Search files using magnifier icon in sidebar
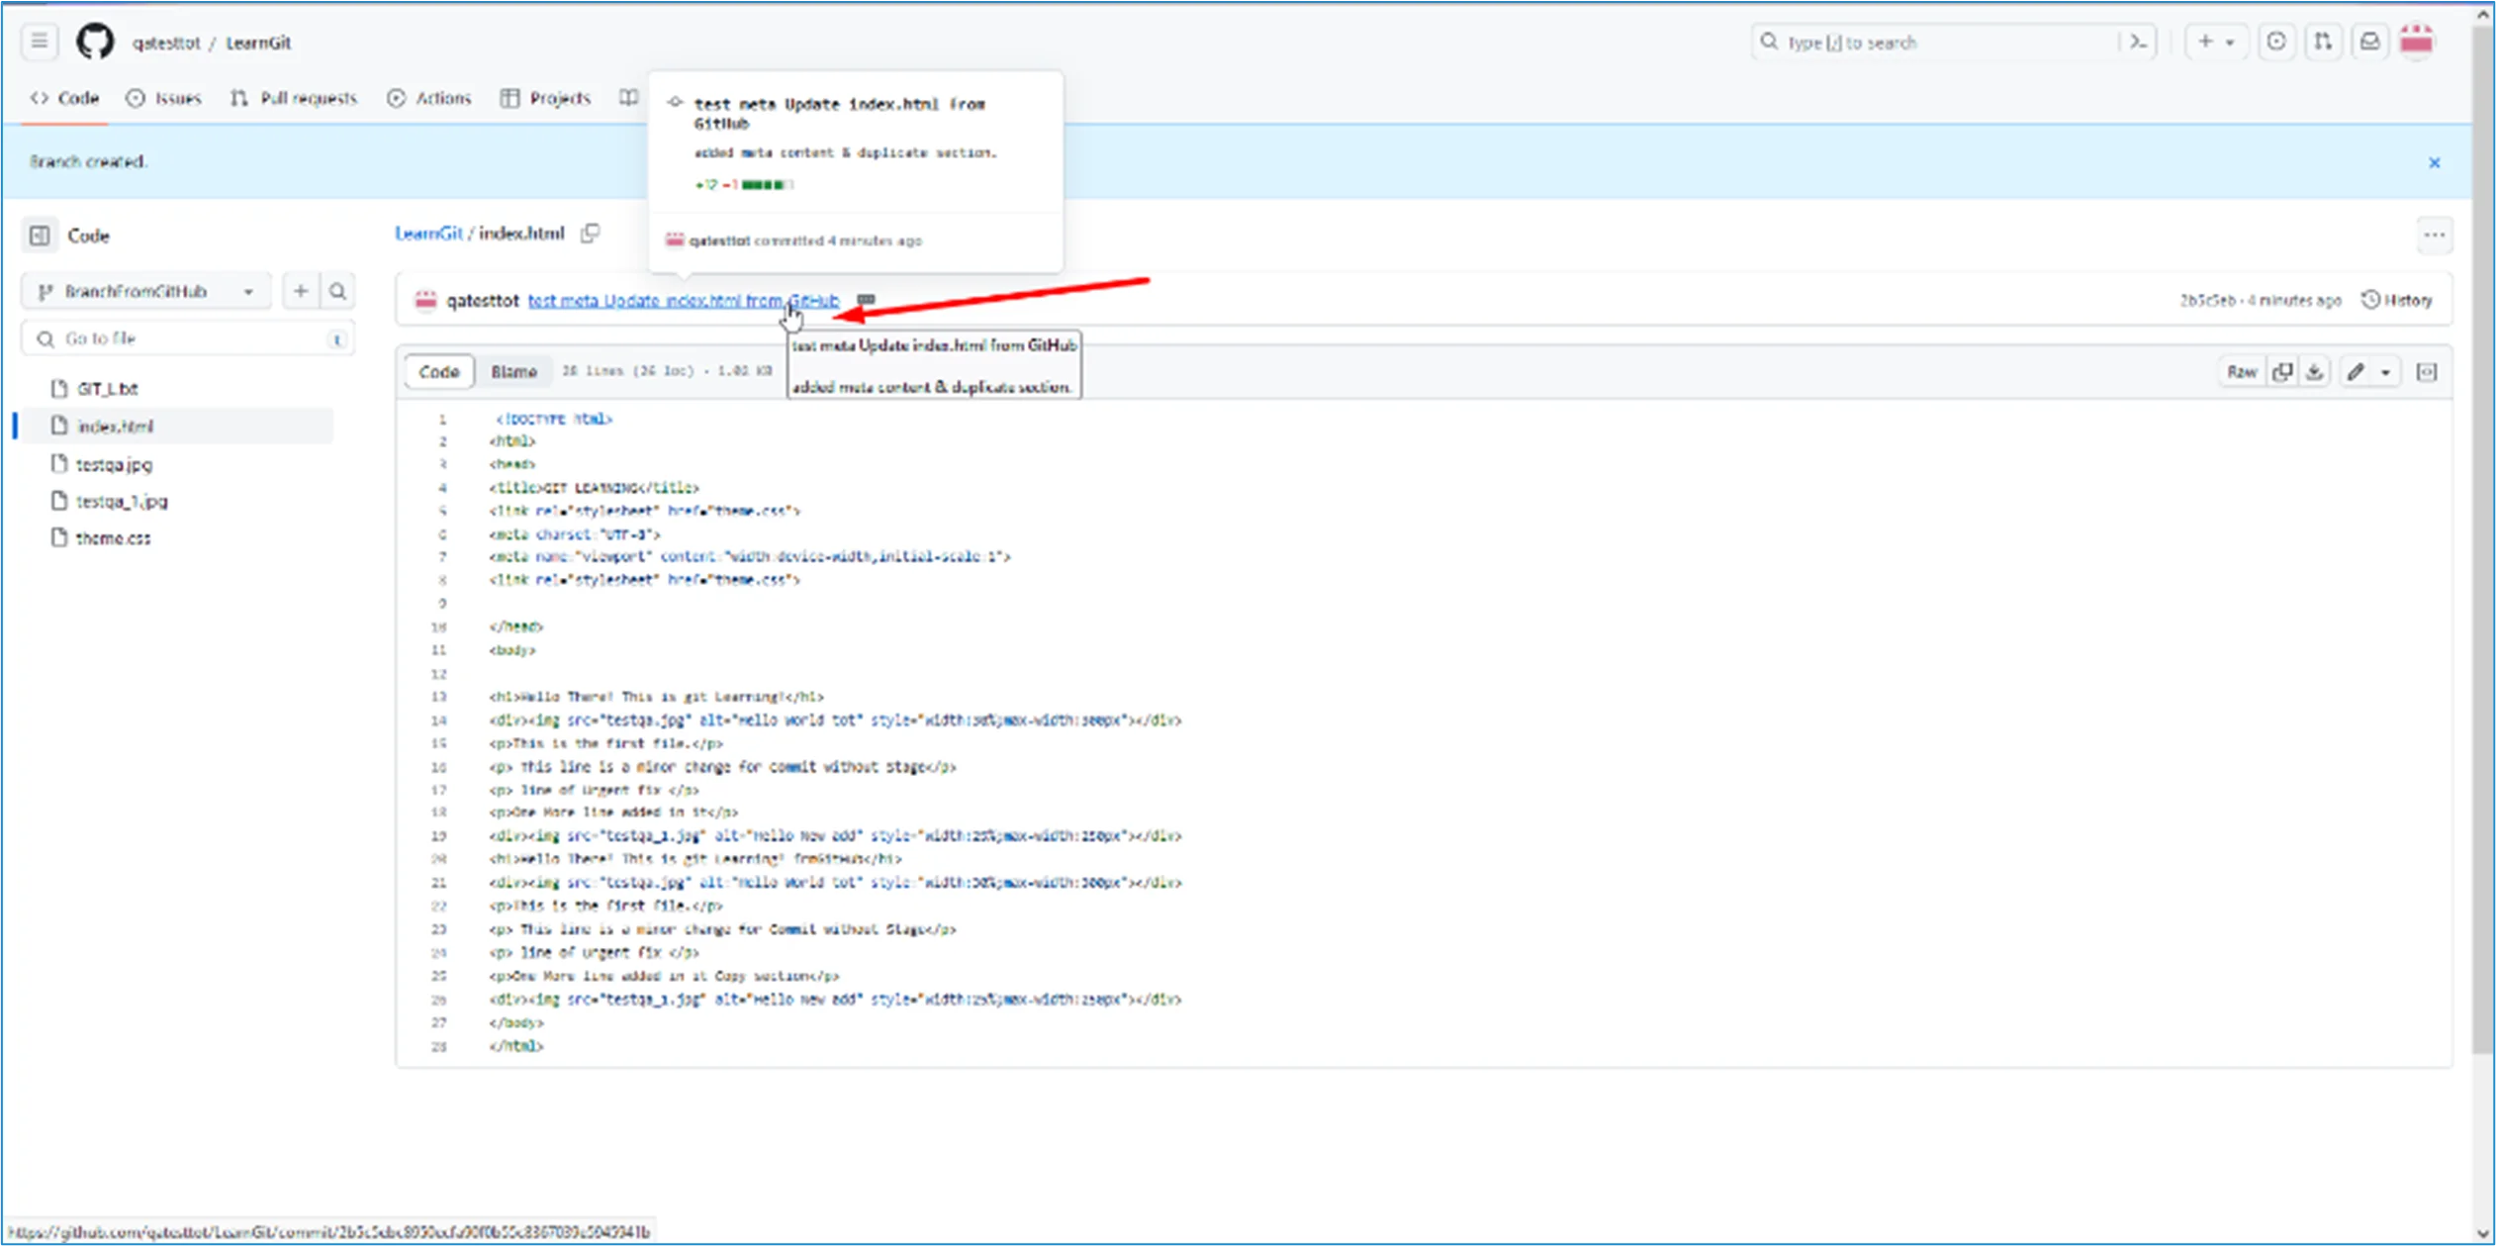 coord(337,292)
